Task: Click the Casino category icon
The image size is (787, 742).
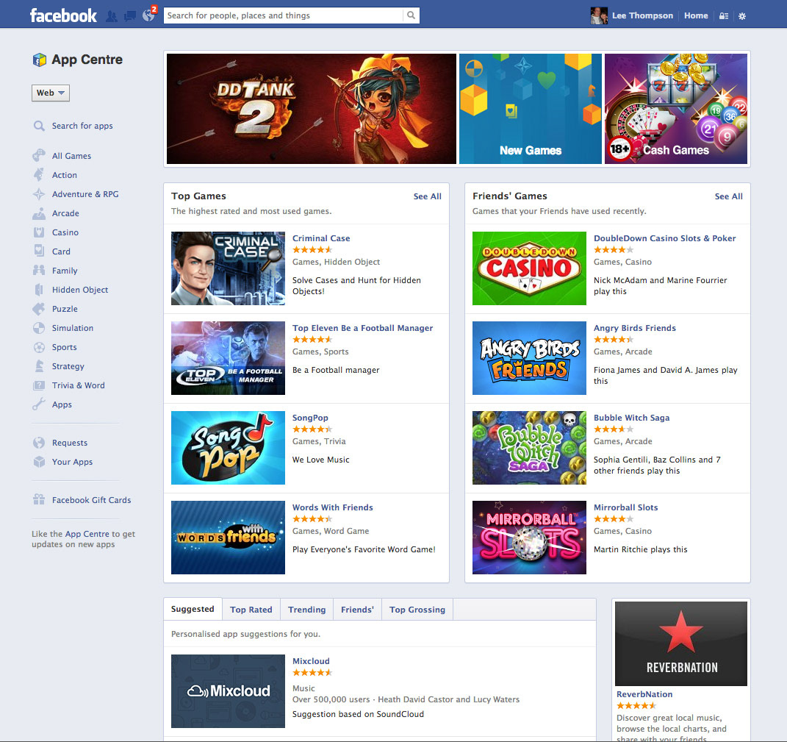Action: (39, 232)
